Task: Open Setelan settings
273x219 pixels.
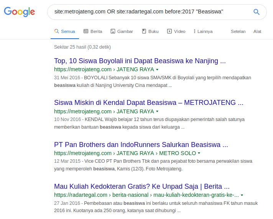Action: click(238, 31)
